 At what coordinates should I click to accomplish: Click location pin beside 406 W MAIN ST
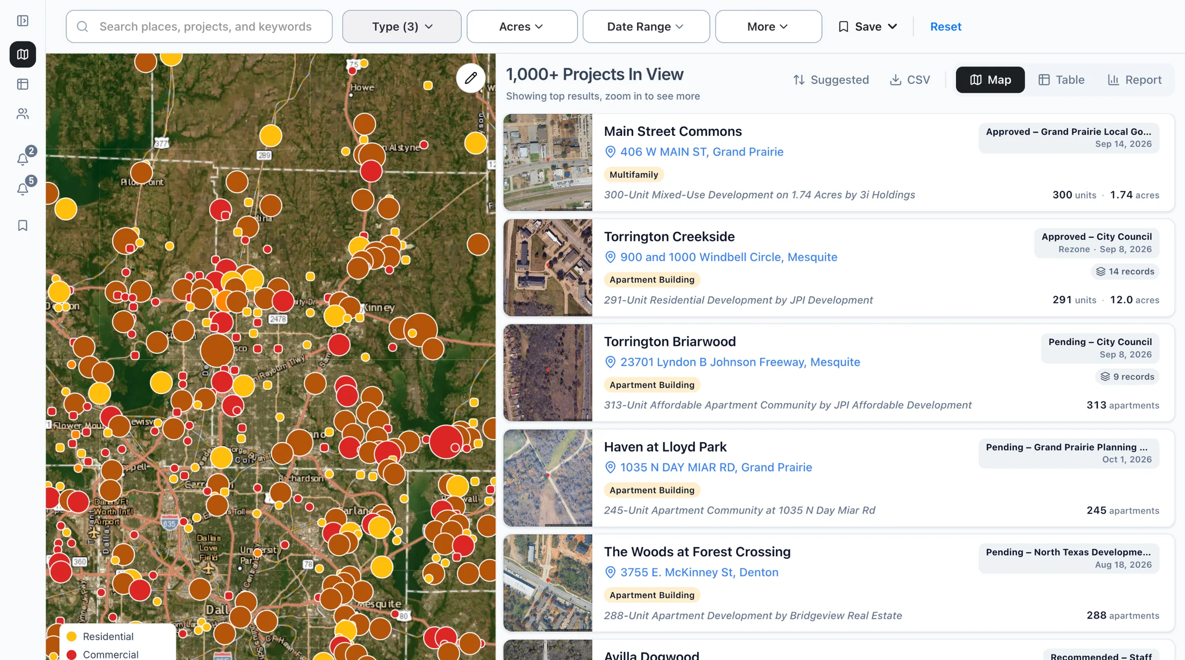pos(610,152)
